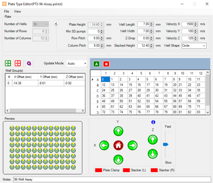Click the plate preview well layout
Screen dimensions: 213x183
click(x=43, y=148)
